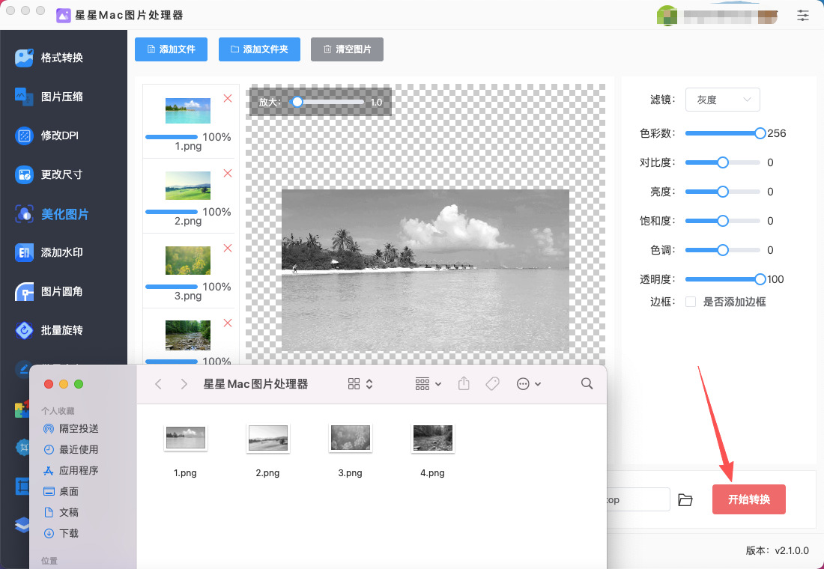Open Finder group-by dropdown
824x569 pixels.
point(428,384)
